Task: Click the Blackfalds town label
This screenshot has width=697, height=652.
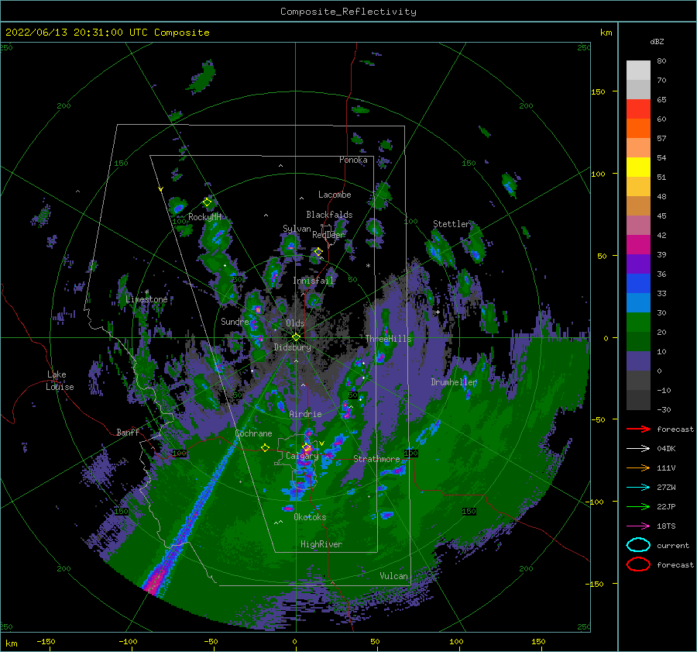Action: coord(329,215)
